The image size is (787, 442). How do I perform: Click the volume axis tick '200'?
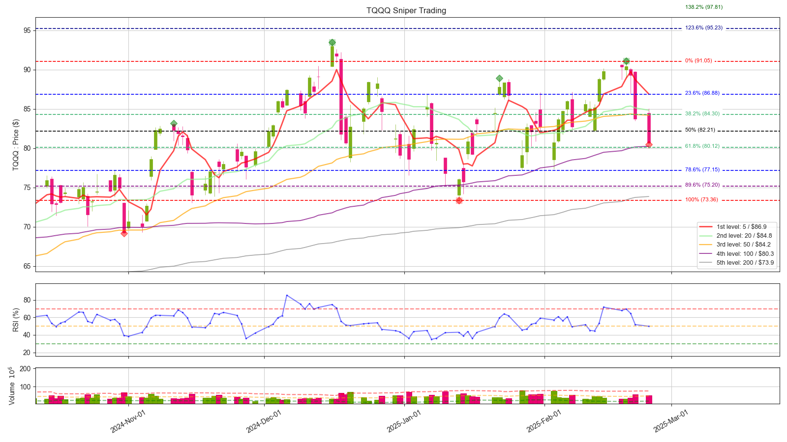pyautogui.click(x=25, y=369)
